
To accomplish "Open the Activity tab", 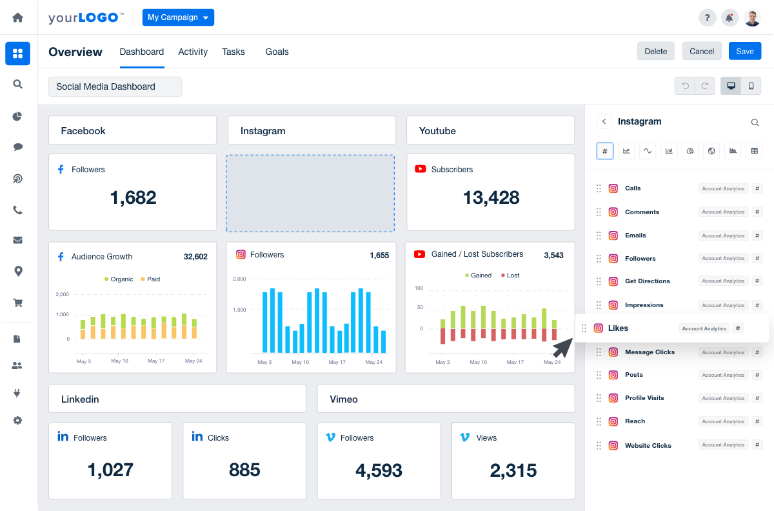I will tap(193, 52).
